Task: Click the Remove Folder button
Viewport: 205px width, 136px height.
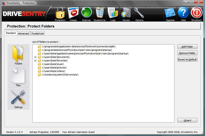Action: 187,53
